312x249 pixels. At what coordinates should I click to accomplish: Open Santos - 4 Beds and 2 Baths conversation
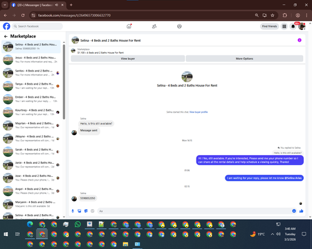31,73
